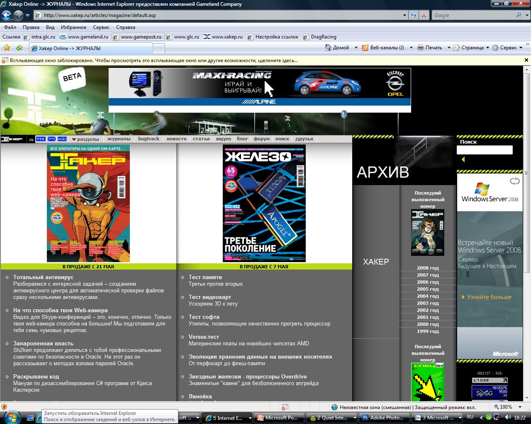
Task: Click the yellow arrow under the Поиск field
Action: 463,159
